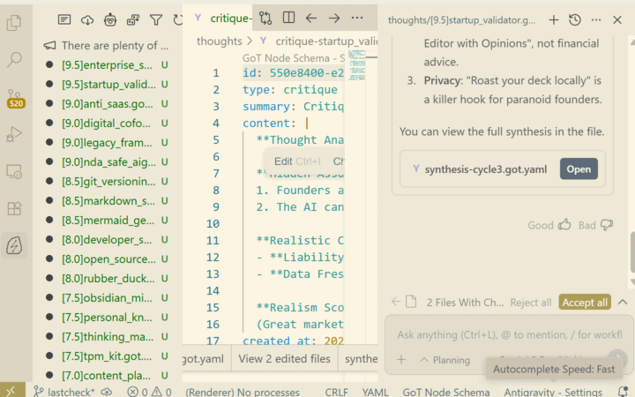
Task: Click the chat panel vertical scrollbar
Action: 632,252
